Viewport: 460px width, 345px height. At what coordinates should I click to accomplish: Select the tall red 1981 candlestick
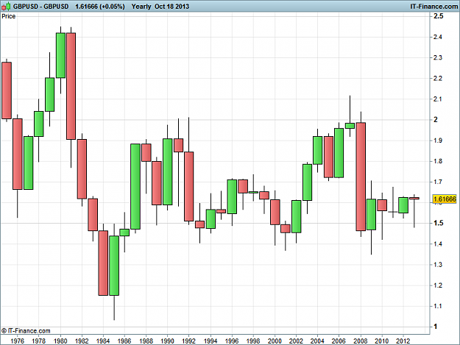coord(71,86)
